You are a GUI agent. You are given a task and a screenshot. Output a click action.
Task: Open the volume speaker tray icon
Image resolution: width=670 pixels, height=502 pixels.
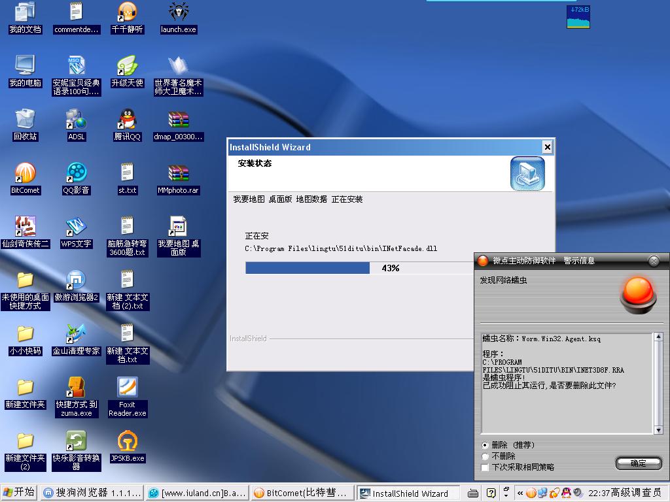click(x=578, y=493)
